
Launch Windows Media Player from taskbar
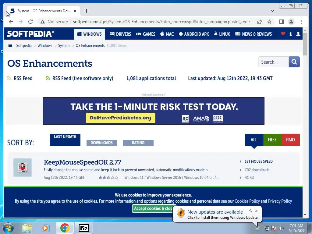point(45,228)
